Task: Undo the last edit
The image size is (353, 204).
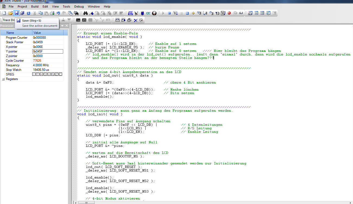Action: pos(58,13)
